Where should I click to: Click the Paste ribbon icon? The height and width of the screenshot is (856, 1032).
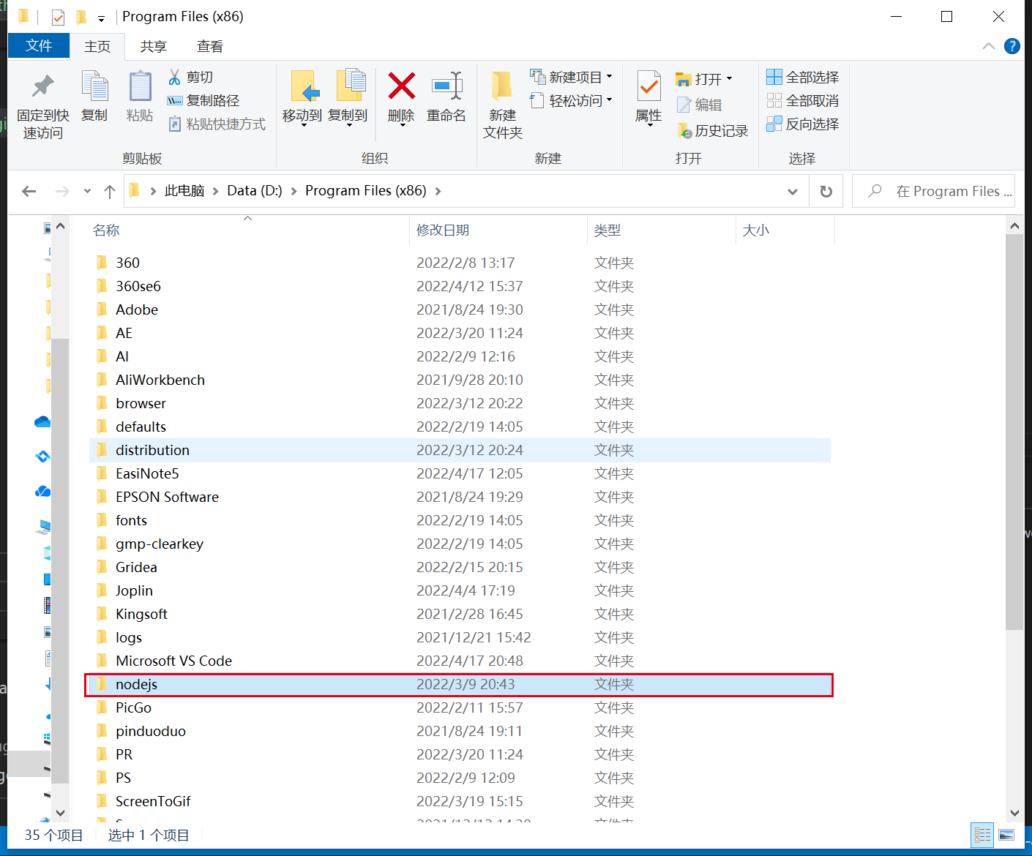[x=140, y=96]
